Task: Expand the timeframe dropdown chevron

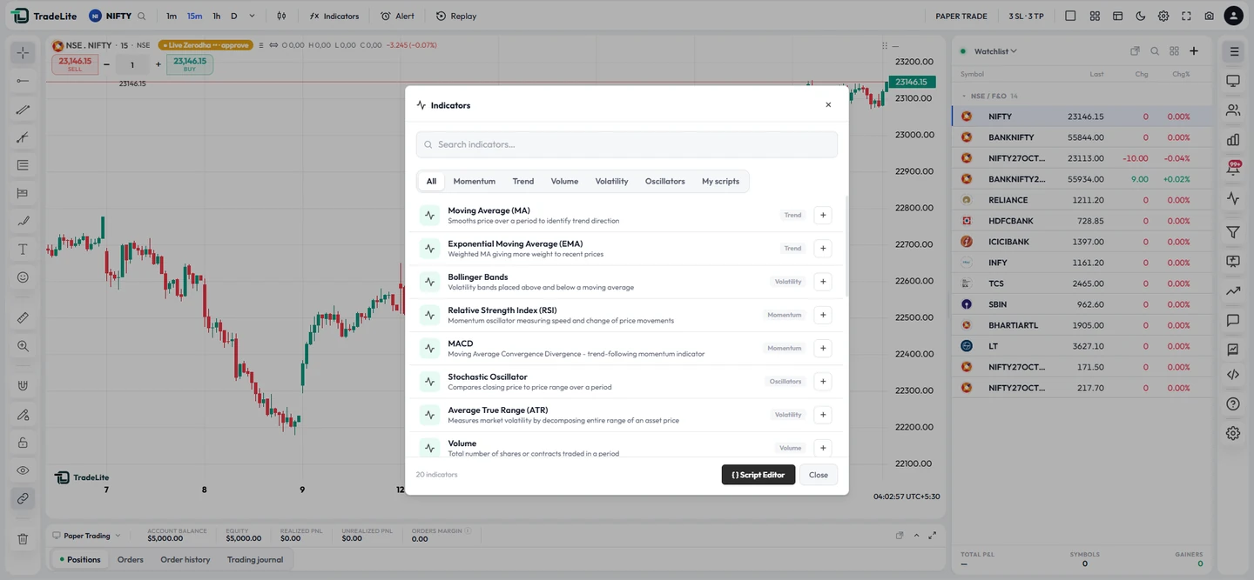Action: (253, 16)
